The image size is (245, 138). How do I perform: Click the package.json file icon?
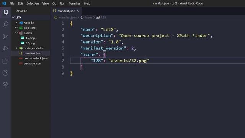coord(21,64)
